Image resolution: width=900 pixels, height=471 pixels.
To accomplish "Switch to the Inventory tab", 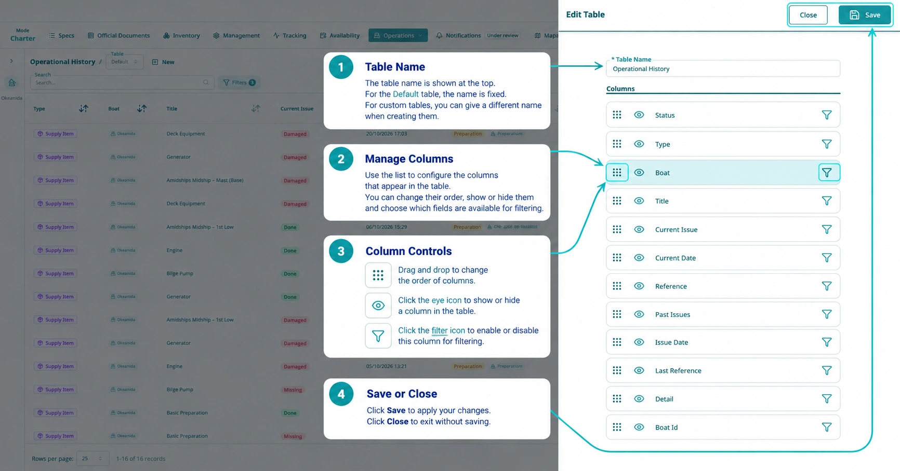I will click(x=181, y=35).
